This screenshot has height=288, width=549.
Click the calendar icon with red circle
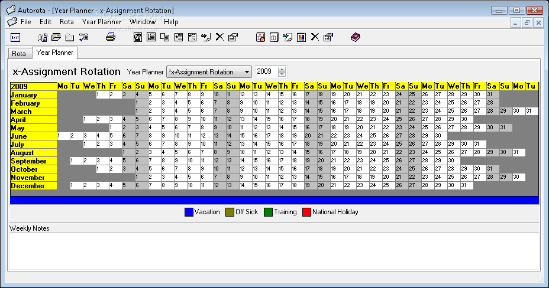coord(260,37)
